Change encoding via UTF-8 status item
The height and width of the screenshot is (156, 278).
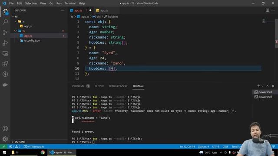[x=216, y=146]
